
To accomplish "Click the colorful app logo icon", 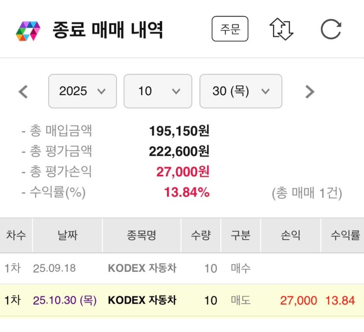I will click(x=28, y=30).
